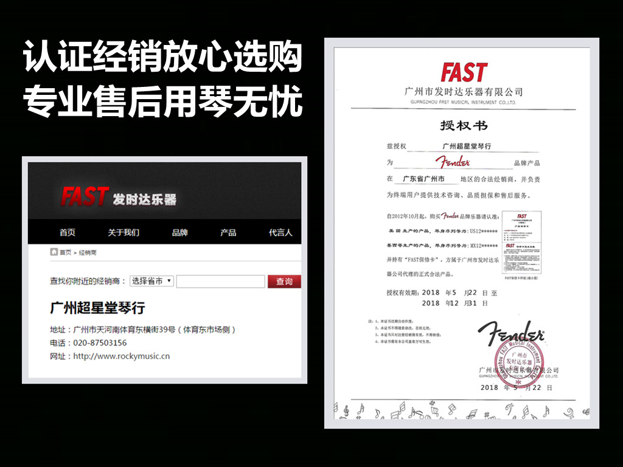This screenshot has width=623, height=467.
Task: Click the certificate date 2018年5月22日 at bottom
Action: (516, 387)
